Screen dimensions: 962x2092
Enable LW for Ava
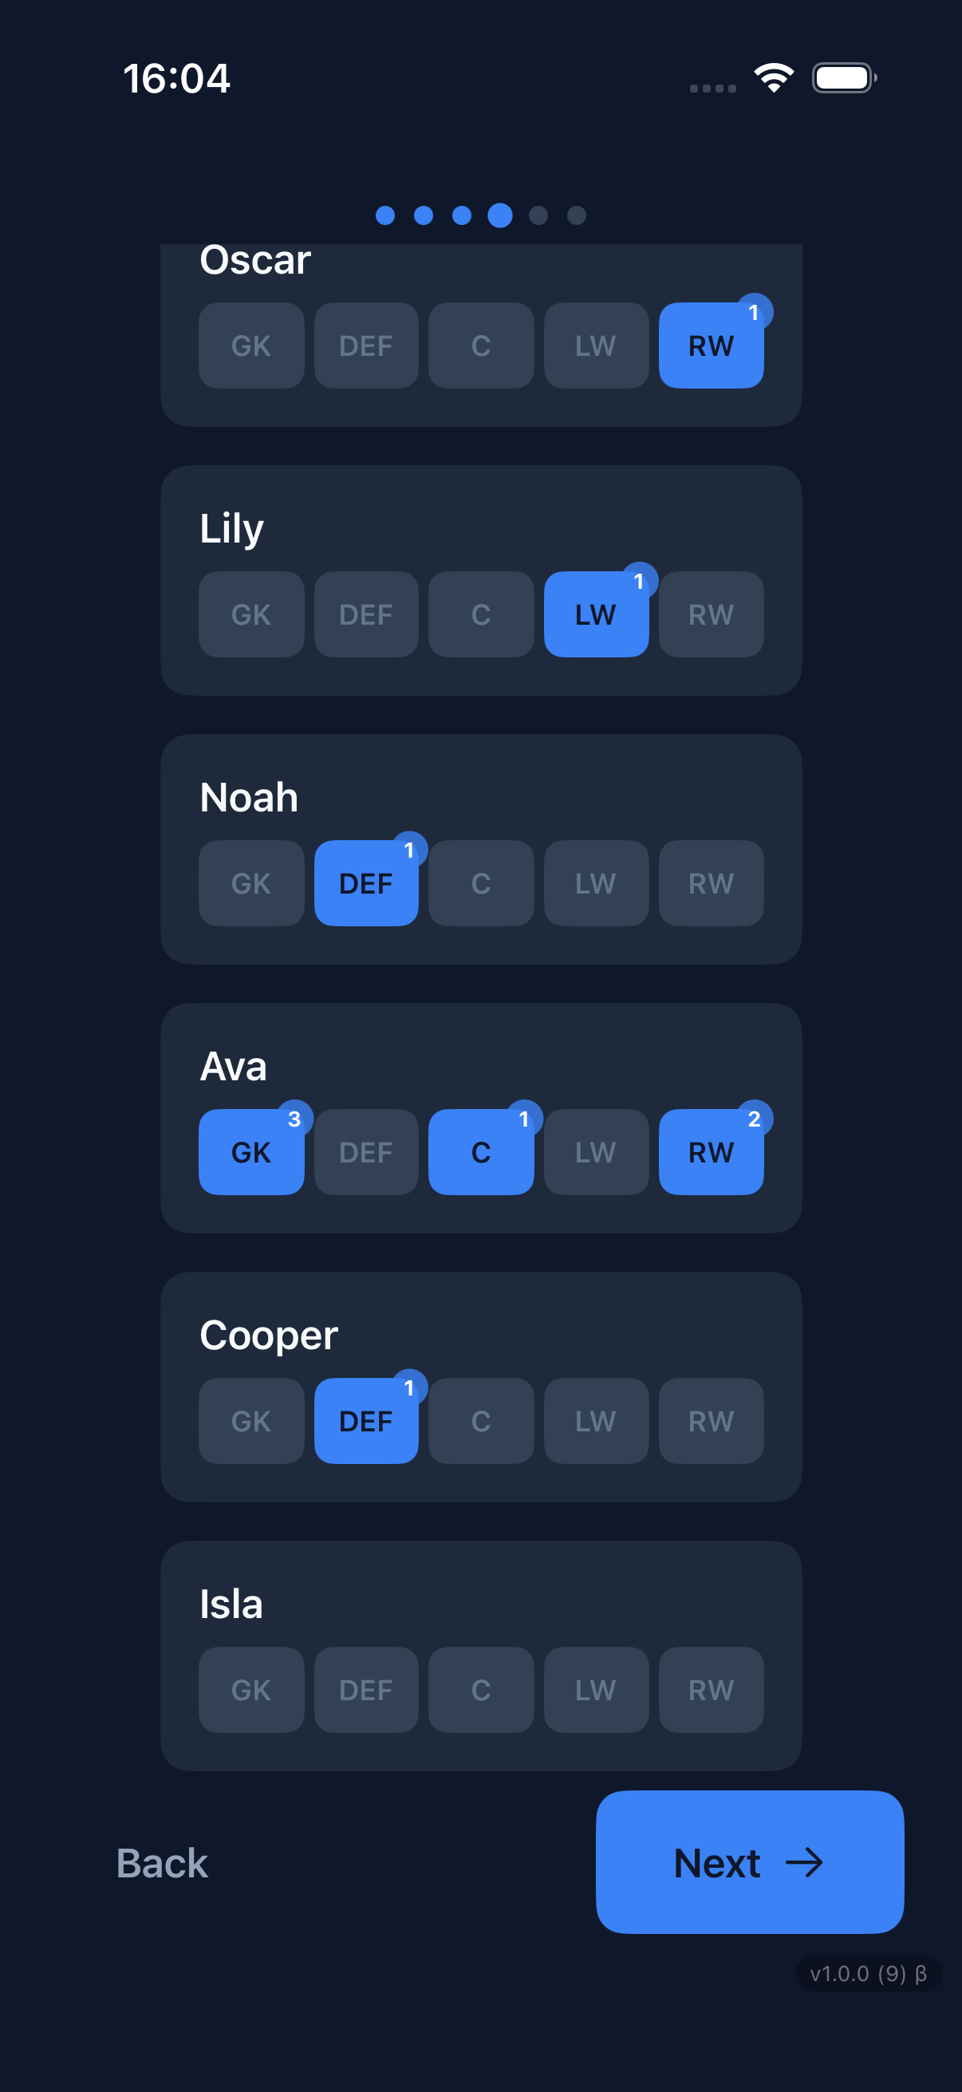point(596,1152)
